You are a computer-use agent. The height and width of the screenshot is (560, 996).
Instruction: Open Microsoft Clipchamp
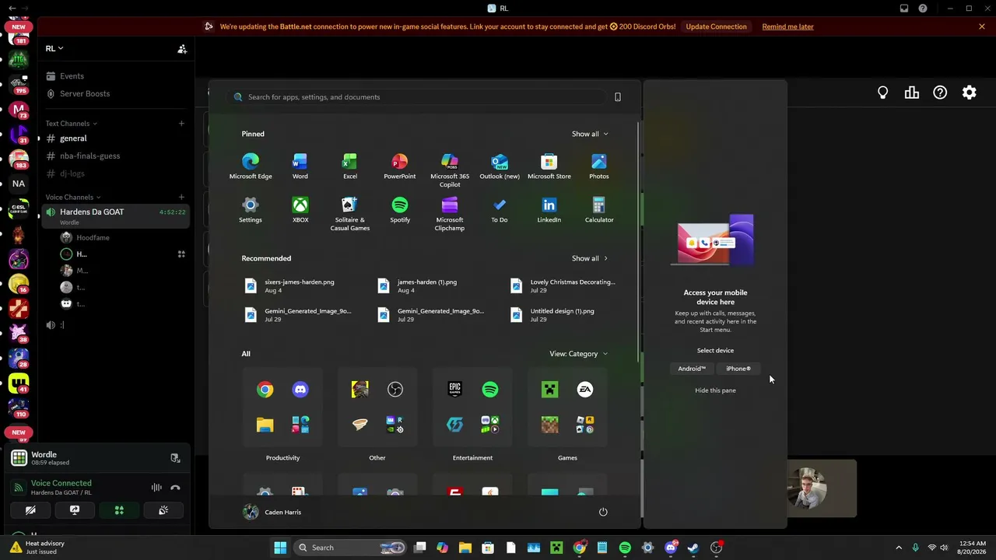coord(450,214)
